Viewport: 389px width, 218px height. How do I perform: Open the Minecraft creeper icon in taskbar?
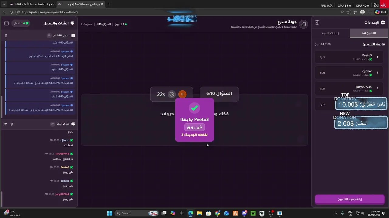253,213
